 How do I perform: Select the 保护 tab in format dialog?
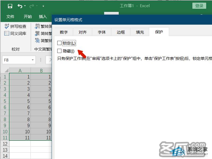pos(159,32)
